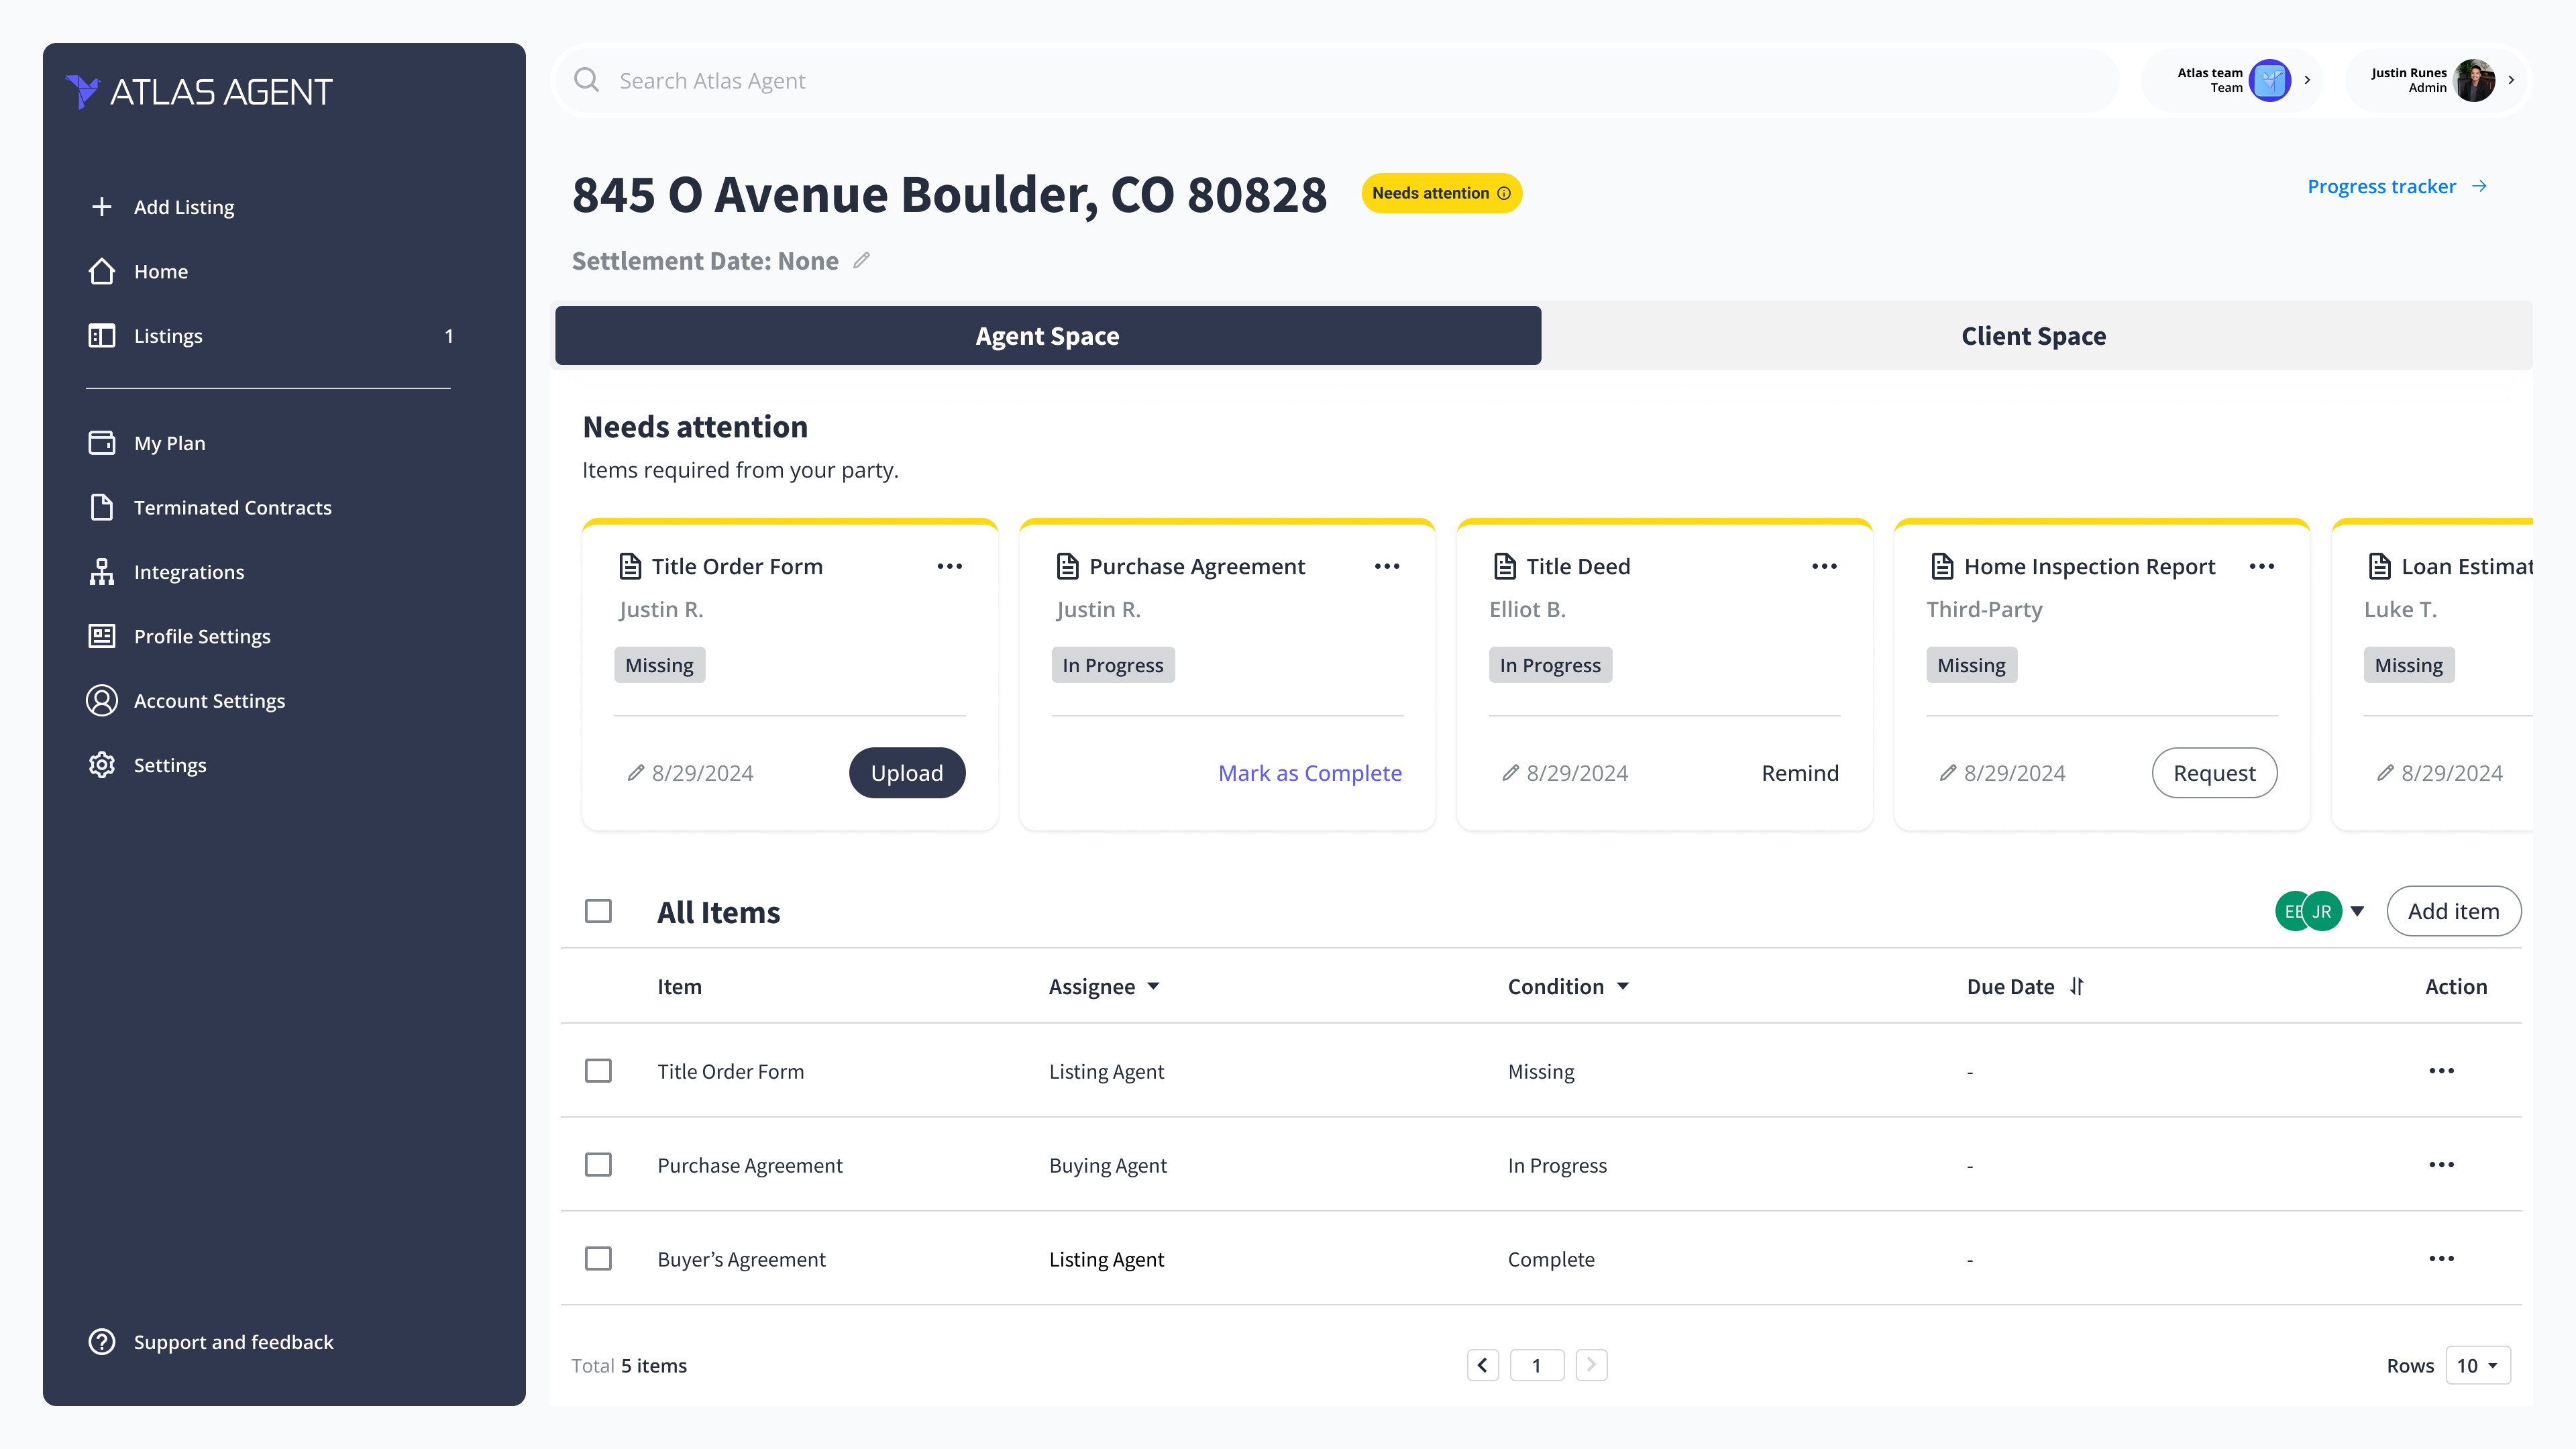Open more options for Buyer's Agreement row
2576x1449 pixels.
(2441, 1259)
